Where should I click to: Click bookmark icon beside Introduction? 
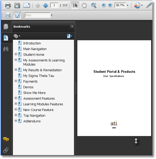(20, 43)
